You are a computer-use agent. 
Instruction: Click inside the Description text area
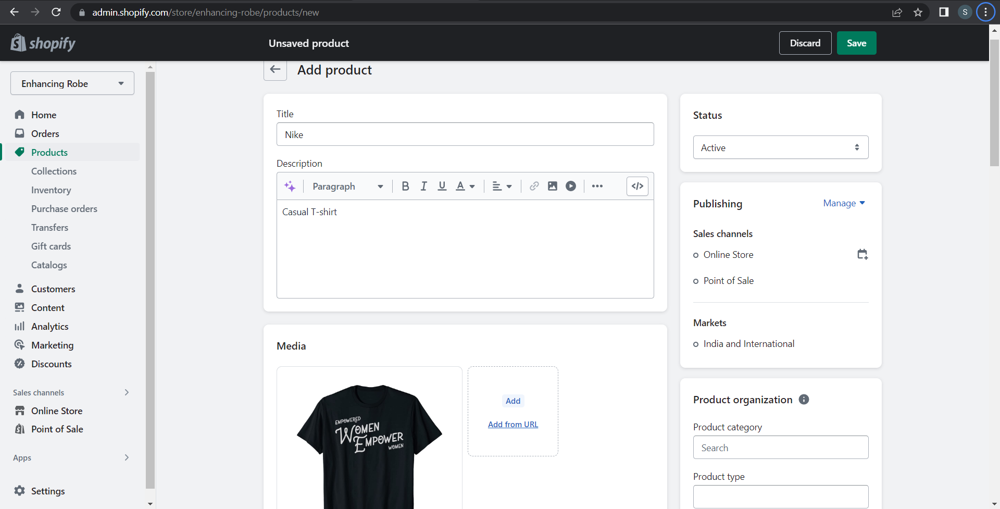pyautogui.click(x=465, y=249)
